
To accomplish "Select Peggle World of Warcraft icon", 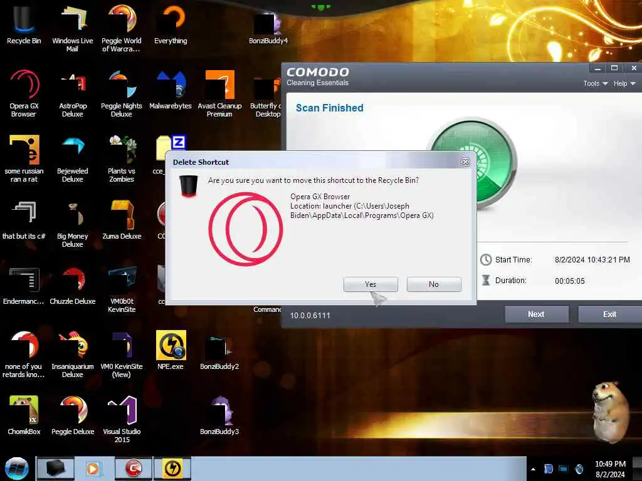I will pos(122,28).
